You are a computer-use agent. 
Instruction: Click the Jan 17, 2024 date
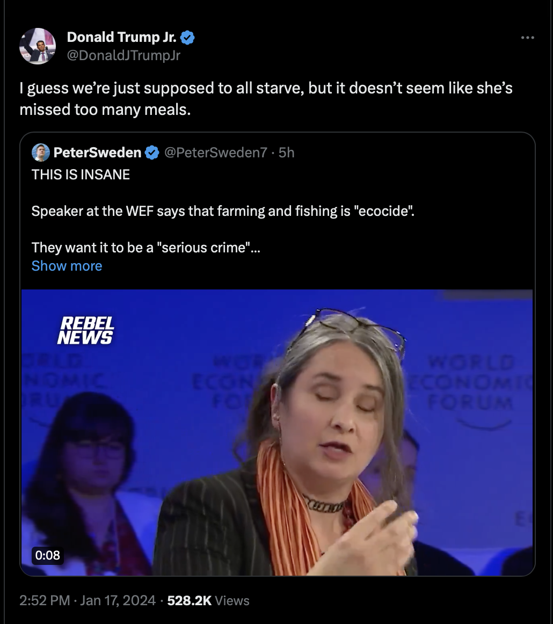(118, 600)
